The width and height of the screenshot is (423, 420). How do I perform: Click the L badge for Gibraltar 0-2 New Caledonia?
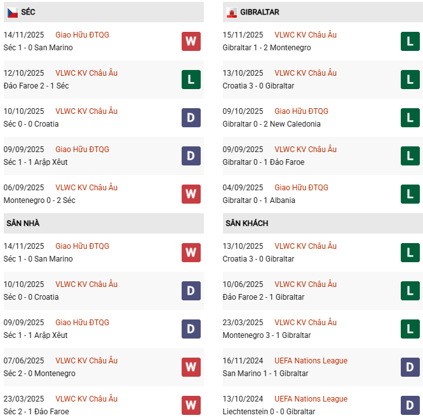(x=410, y=118)
